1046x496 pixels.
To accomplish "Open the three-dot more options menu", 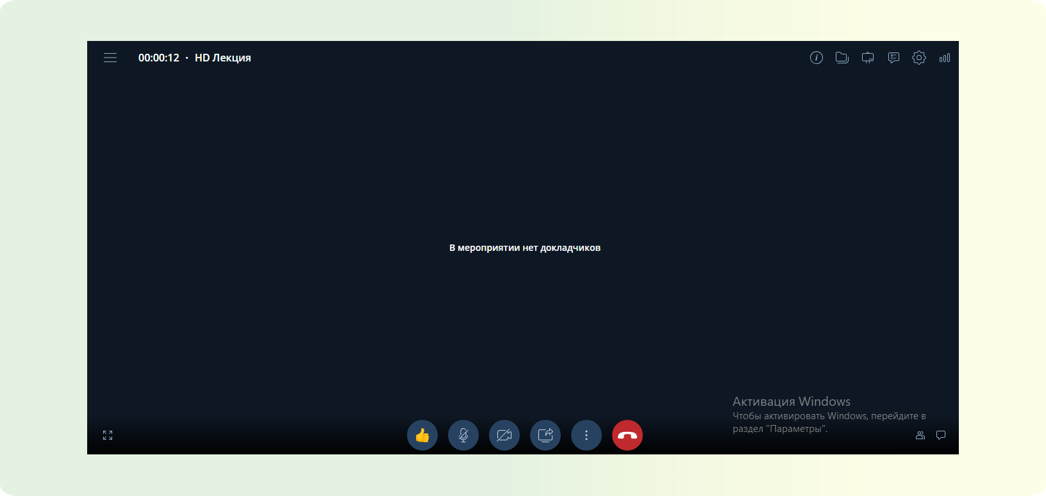I will point(586,435).
